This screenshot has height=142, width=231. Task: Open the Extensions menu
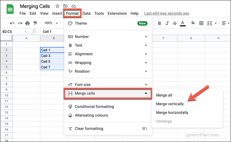point(117,13)
